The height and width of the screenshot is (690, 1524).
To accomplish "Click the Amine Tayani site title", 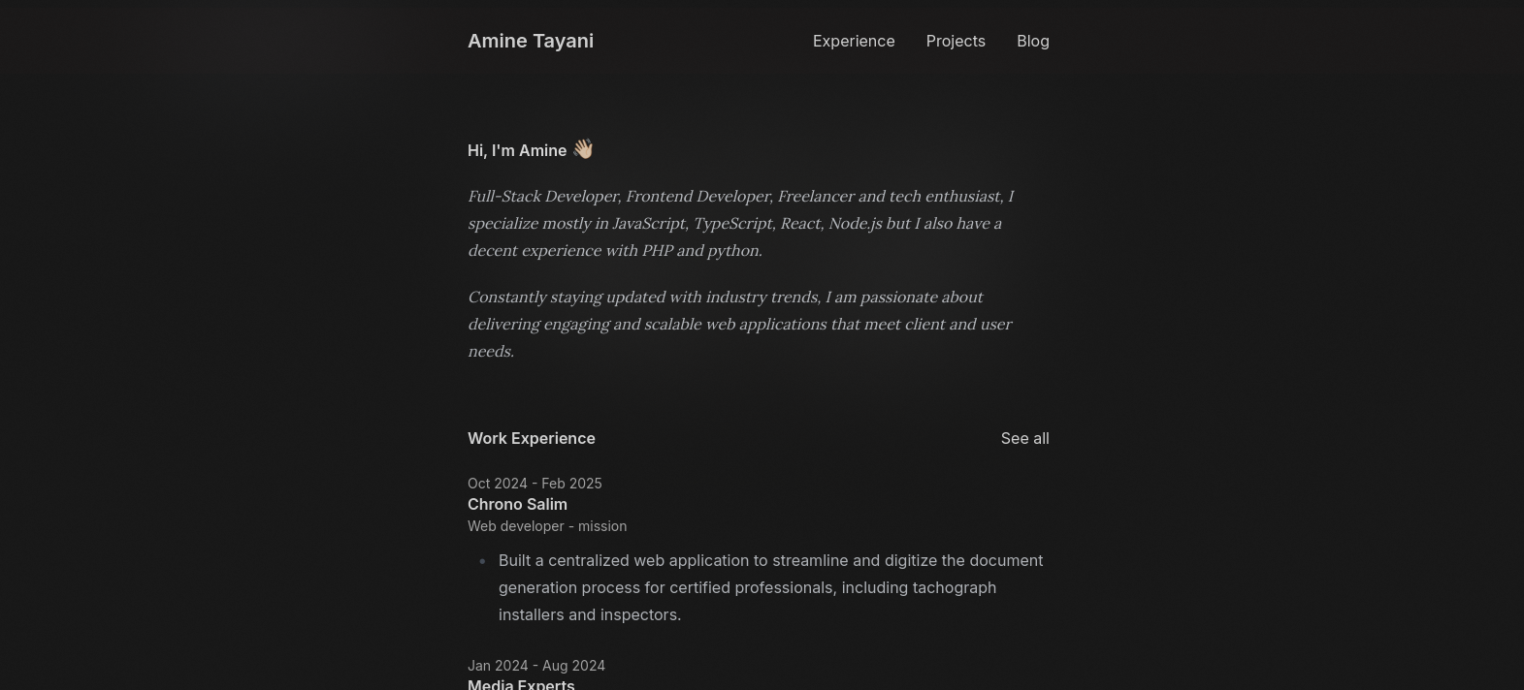I will [x=531, y=41].
